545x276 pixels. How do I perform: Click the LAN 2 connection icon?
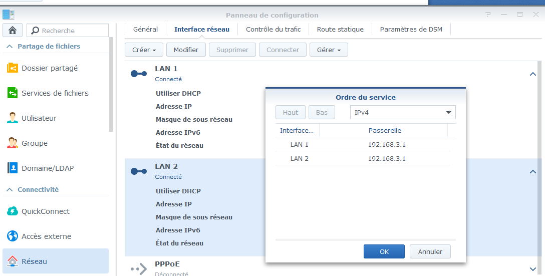click(139, 171)
